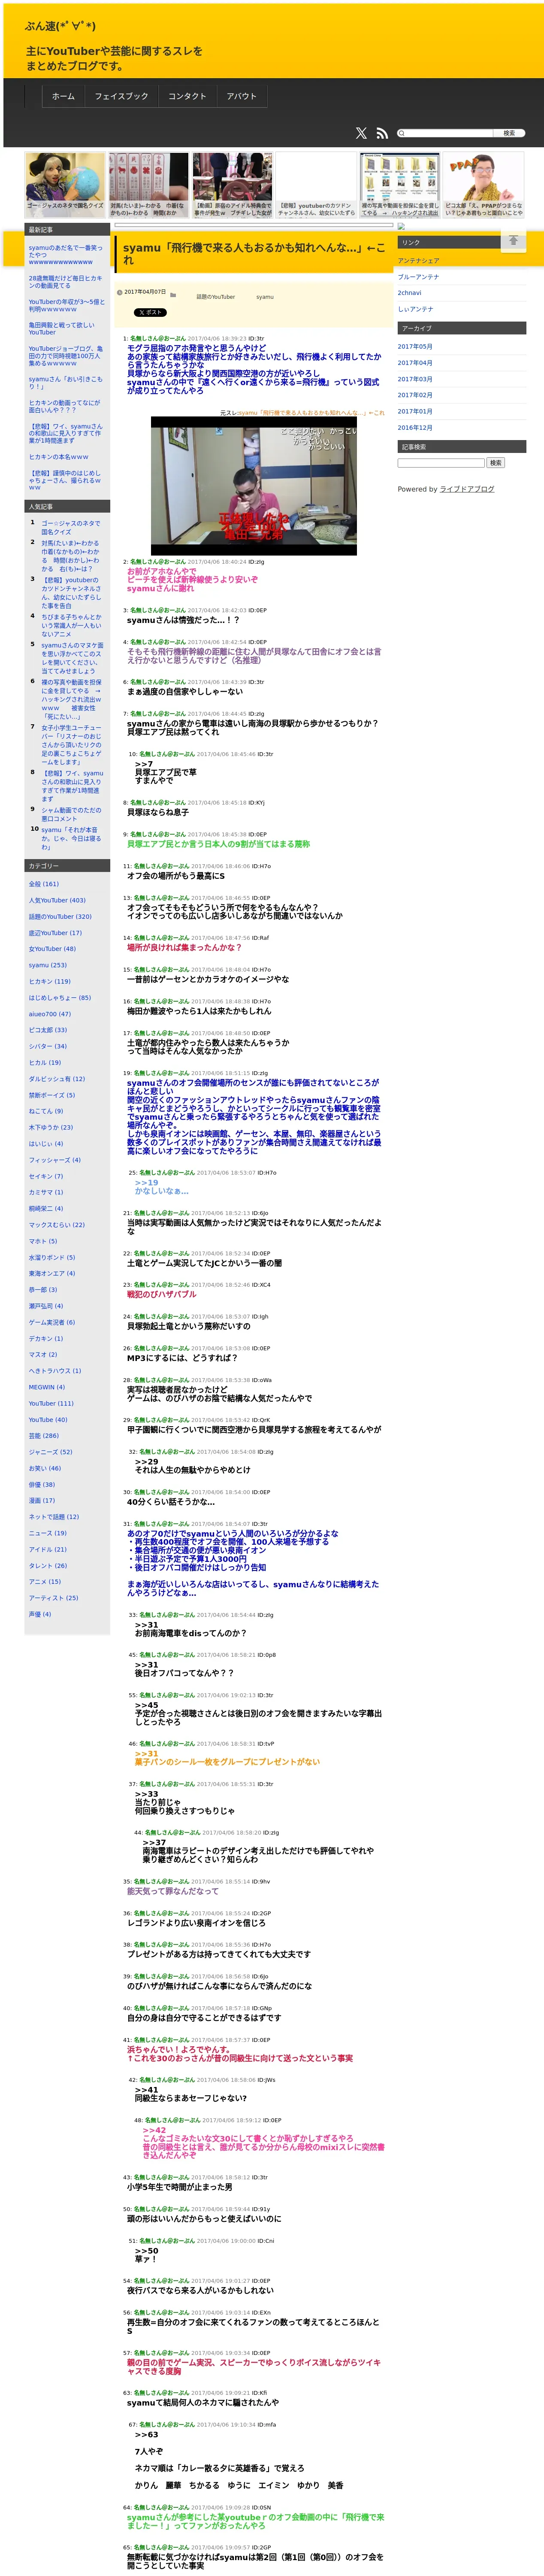Open the youtuberのカツドンチャンネル featured thumbnail
544x2576 pixels.
[x=316, y=184]
